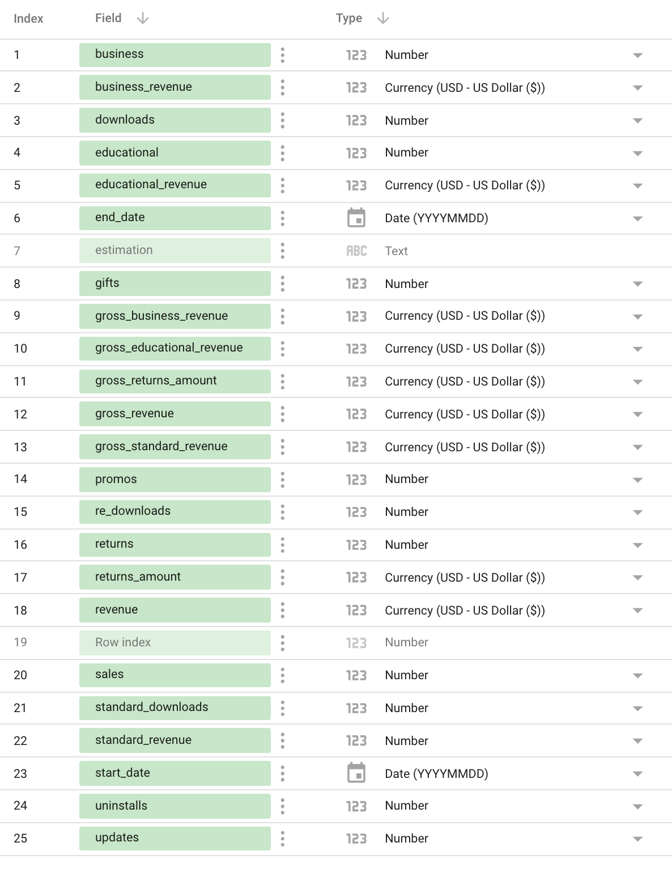Click the three-dot menu beside end_date
This screenshot has width=672, height=872.
coord(283,218)
